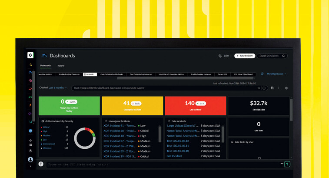Open the Test 100.10.10.12 late incident
The image size is (329, 178).
tap(178, 141)
